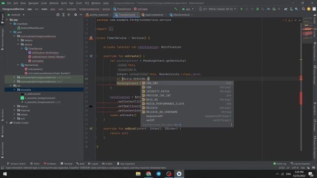Open the 10.1 WXGA Tablet device dropdown
The height and width of the screenshot is (178, 317).
(x=217, y=9)
